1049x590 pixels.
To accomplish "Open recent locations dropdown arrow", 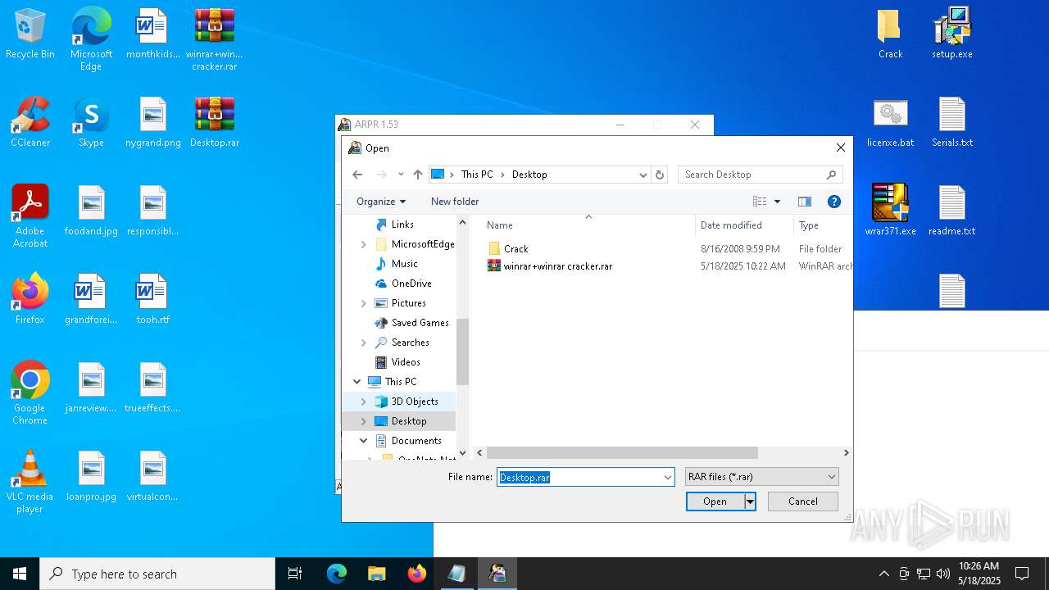I will click(x=401, y=175).
